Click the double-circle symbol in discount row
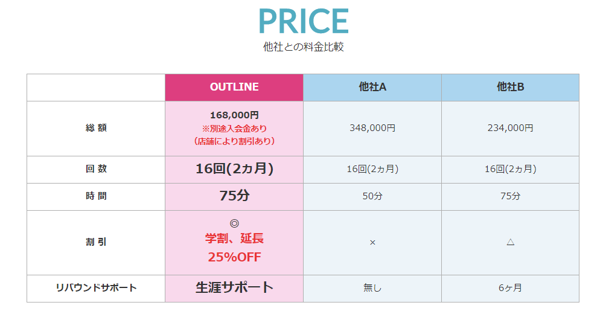The width and height of the screenshot is (603, 317). [234, 223]
